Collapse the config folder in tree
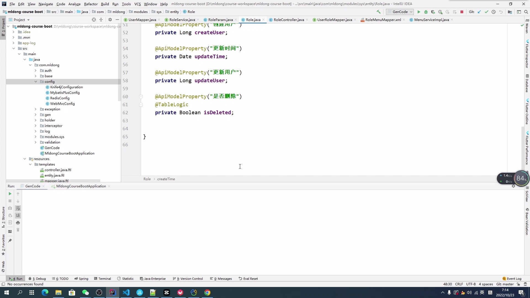Viewport: 530px width, 298px height. tap(36, 82)
